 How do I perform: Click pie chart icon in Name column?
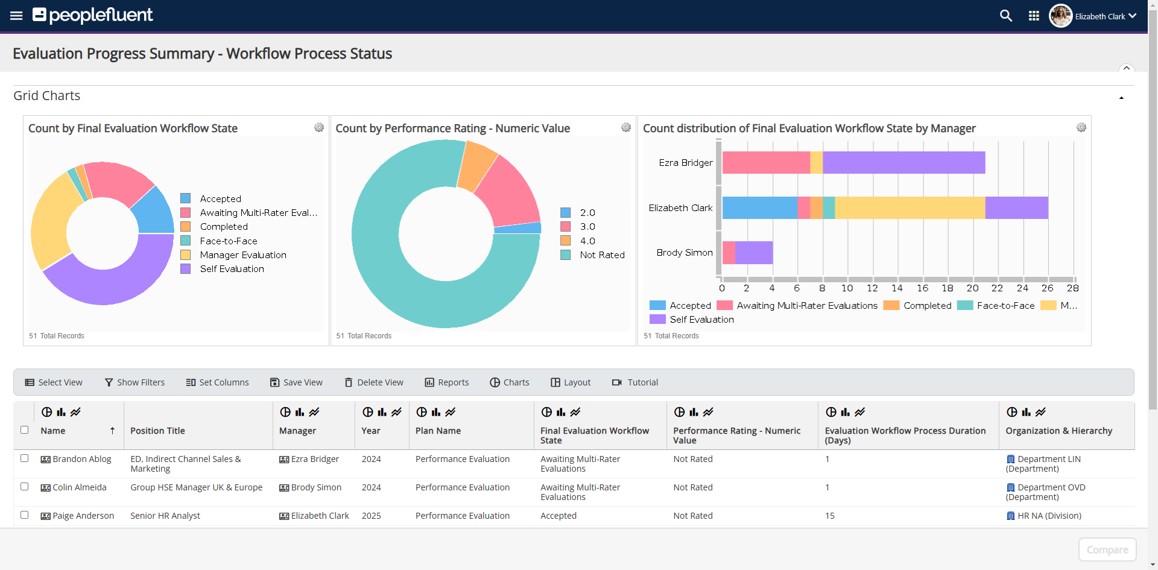pos(46,412)
